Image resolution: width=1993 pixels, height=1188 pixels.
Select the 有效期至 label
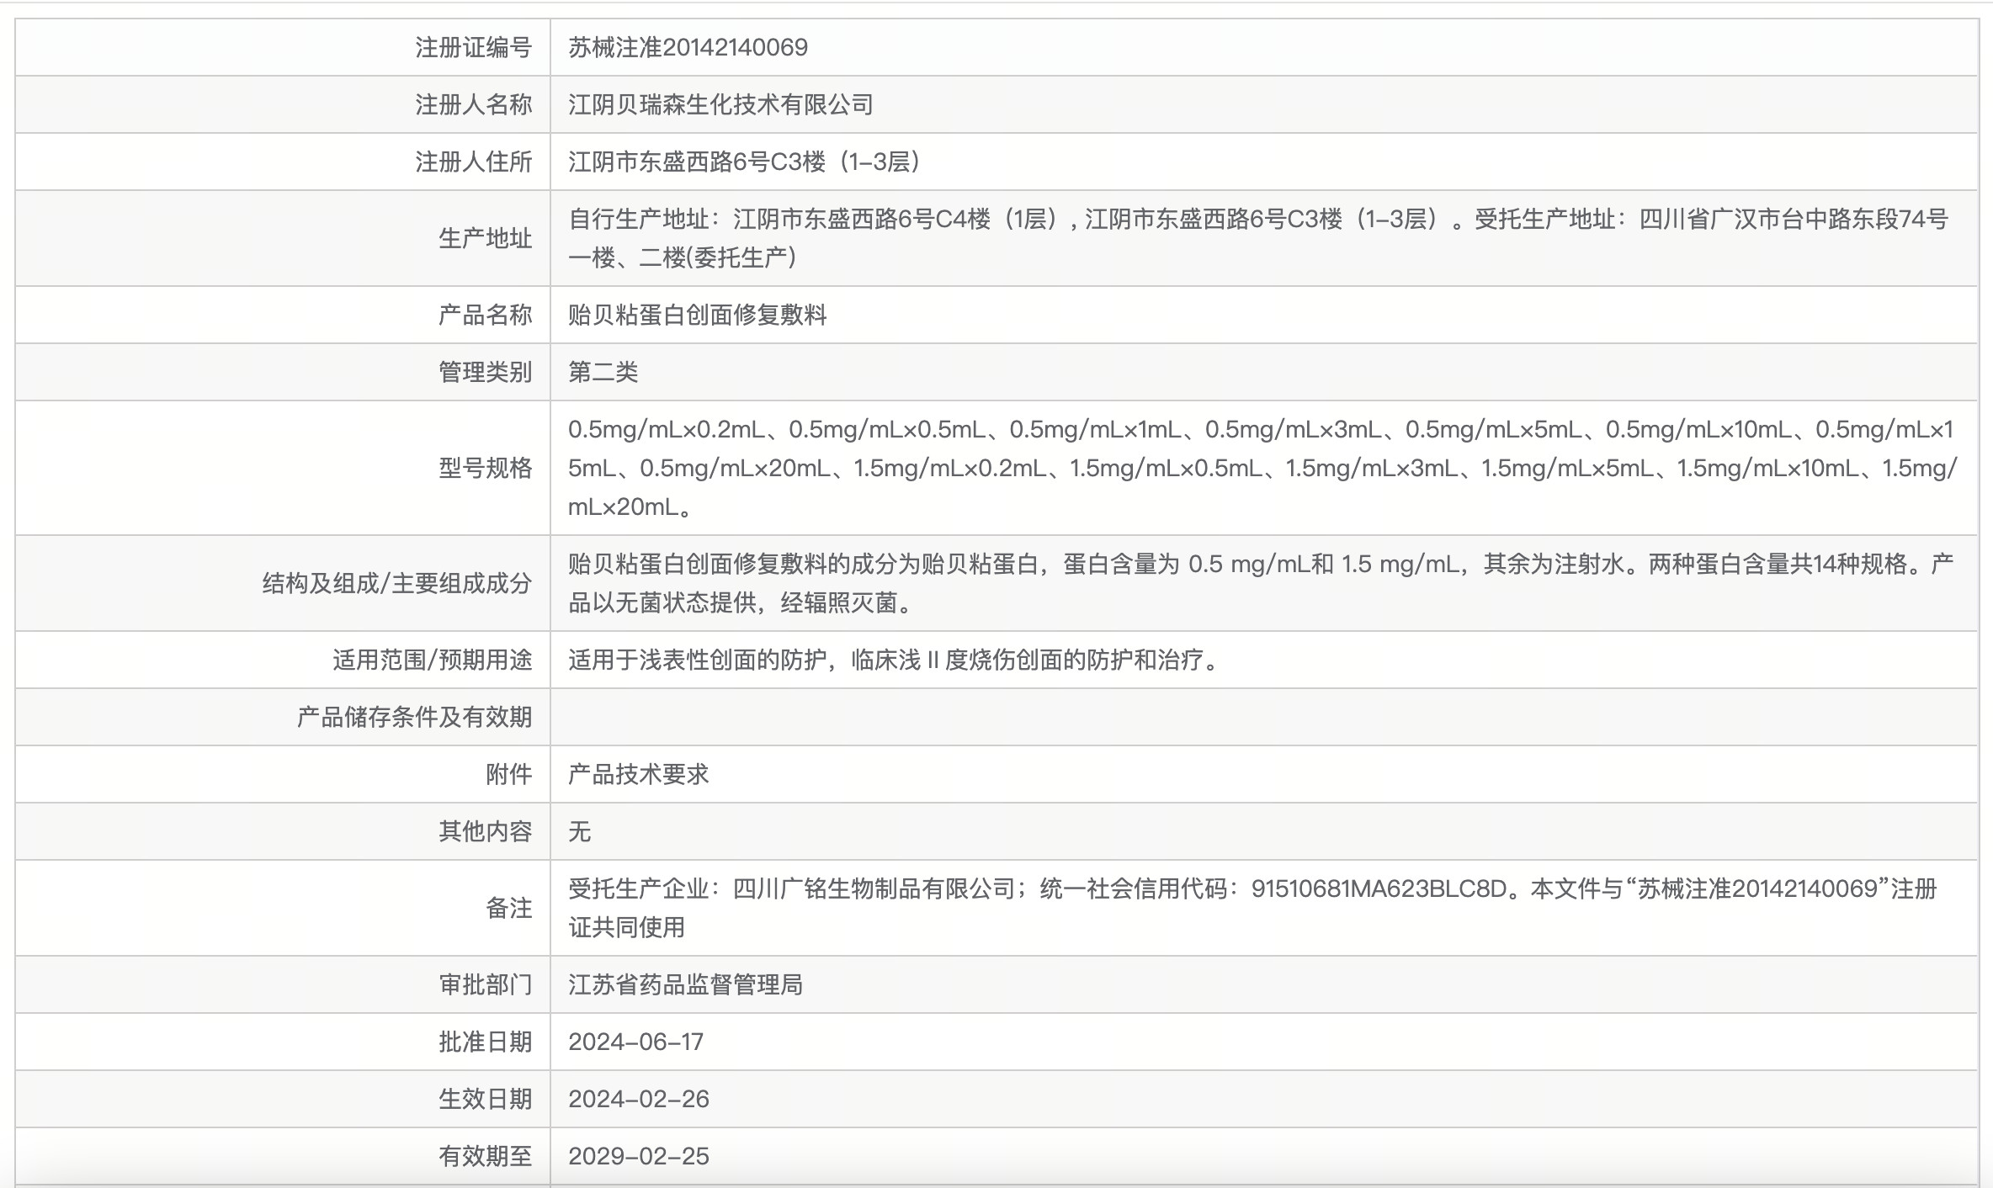tap(485, 1156)
